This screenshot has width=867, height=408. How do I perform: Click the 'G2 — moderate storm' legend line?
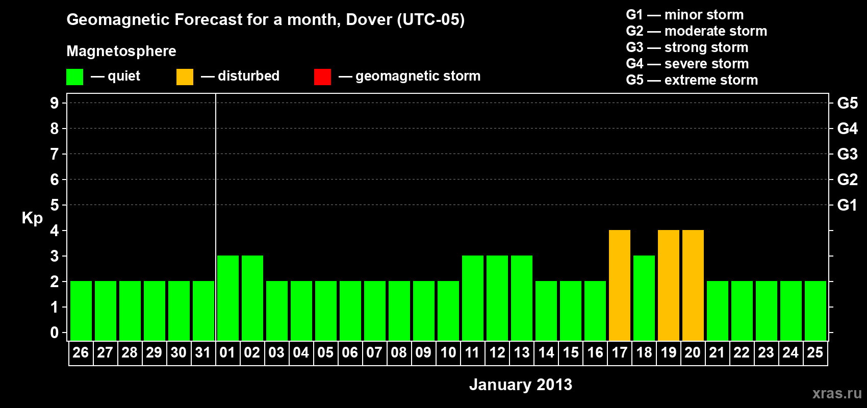click(x=697, y=31)
